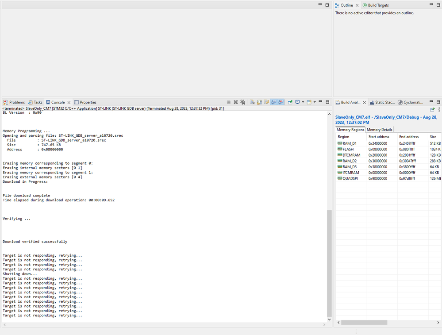Toggle Scroll Lock in the console
This screenshot has height=335, width=442.
click(259, 102)
